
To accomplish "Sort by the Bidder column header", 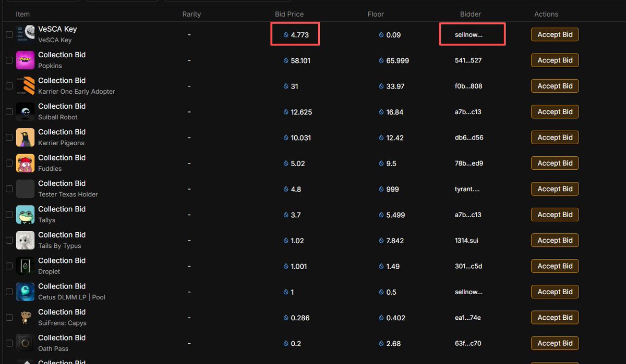I will 471,14.
